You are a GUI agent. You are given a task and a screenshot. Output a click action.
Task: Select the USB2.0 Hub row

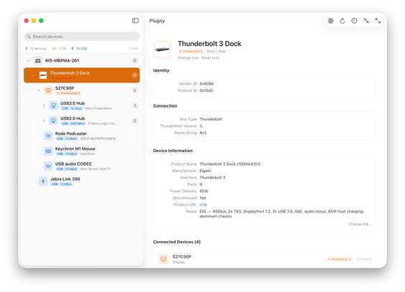[x=82, y=121]
